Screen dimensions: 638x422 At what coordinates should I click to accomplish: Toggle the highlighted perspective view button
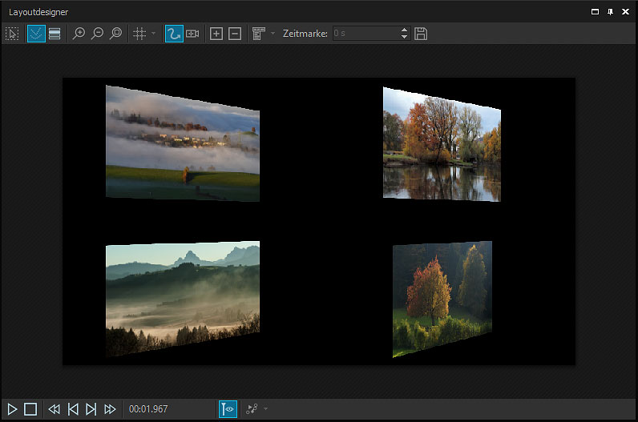[x=36, y=34]
